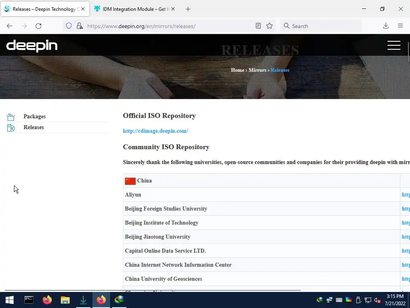Open File Explorer from the taskbar

click(x=65, y=300)
